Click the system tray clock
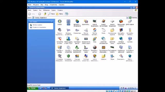 132,88
